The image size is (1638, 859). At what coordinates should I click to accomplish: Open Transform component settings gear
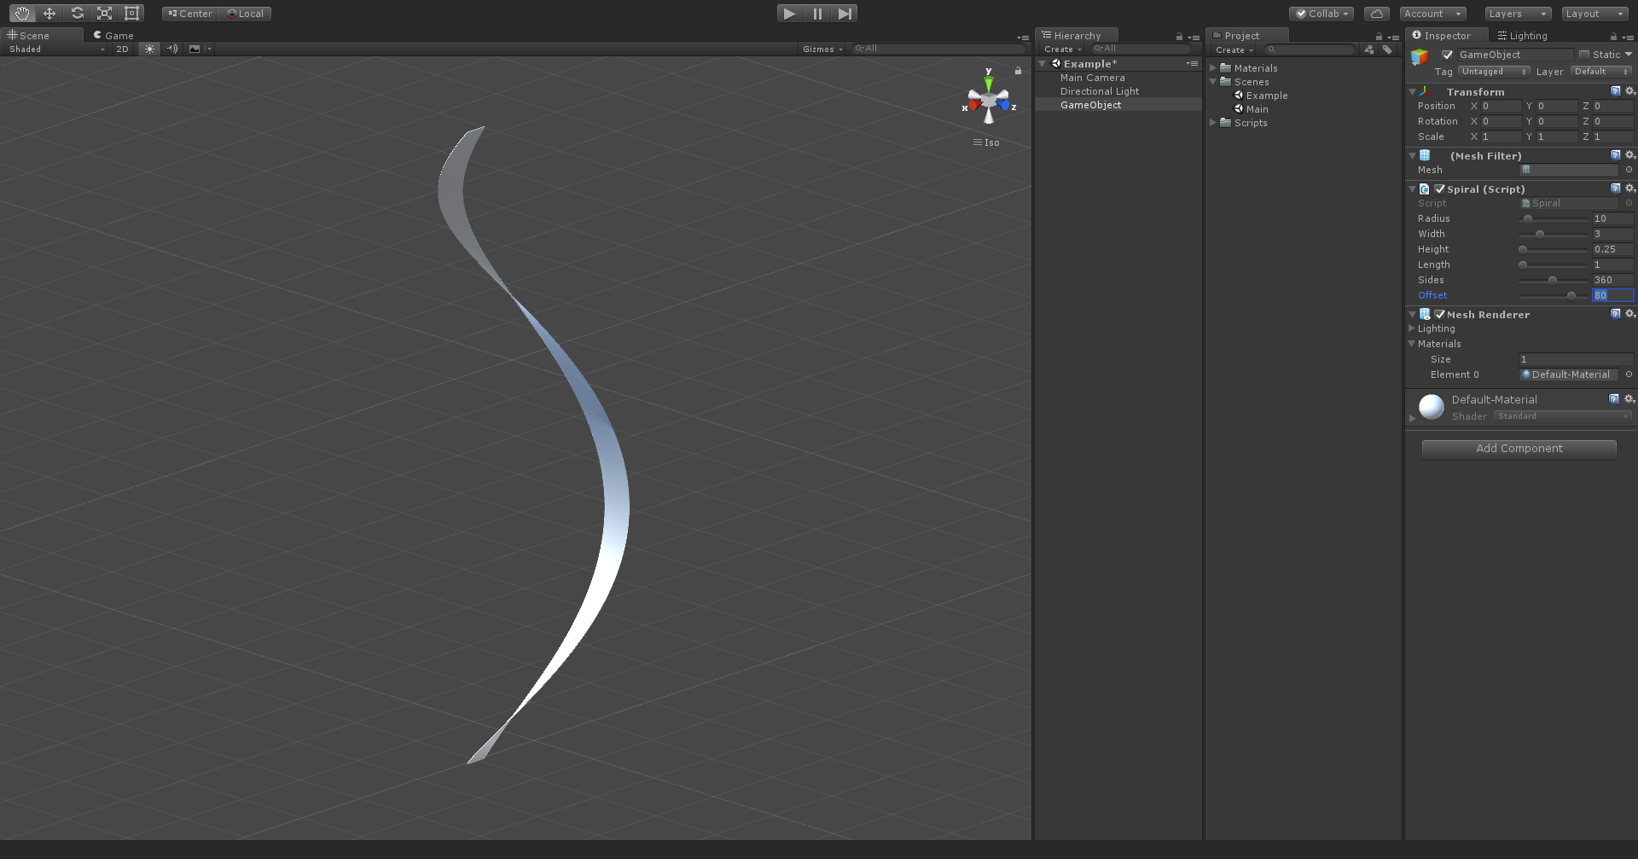1629,91
